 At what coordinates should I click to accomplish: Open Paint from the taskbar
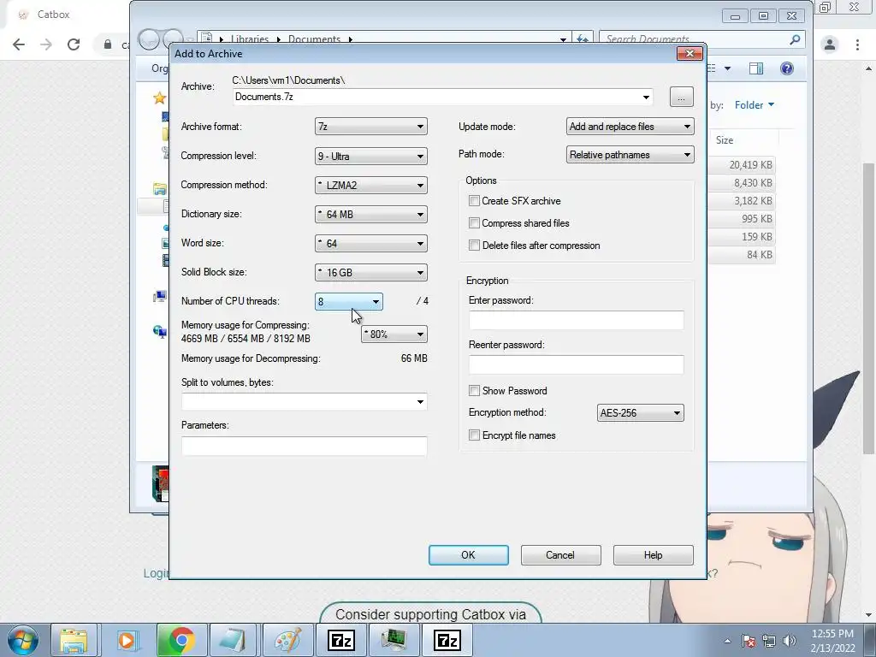pos(287,640)
